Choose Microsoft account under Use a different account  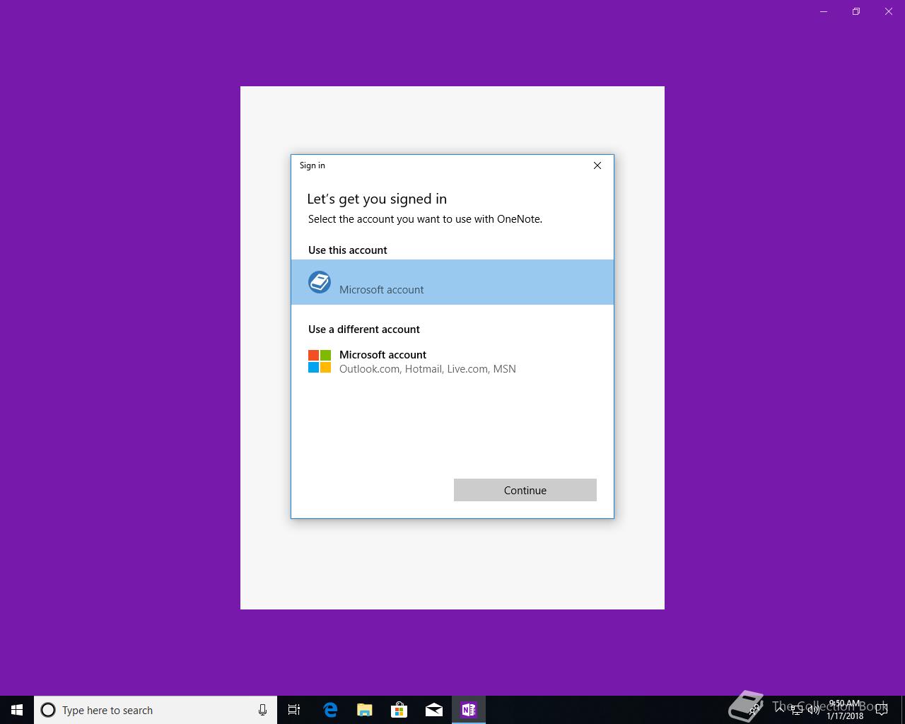[x=452, y=361]
